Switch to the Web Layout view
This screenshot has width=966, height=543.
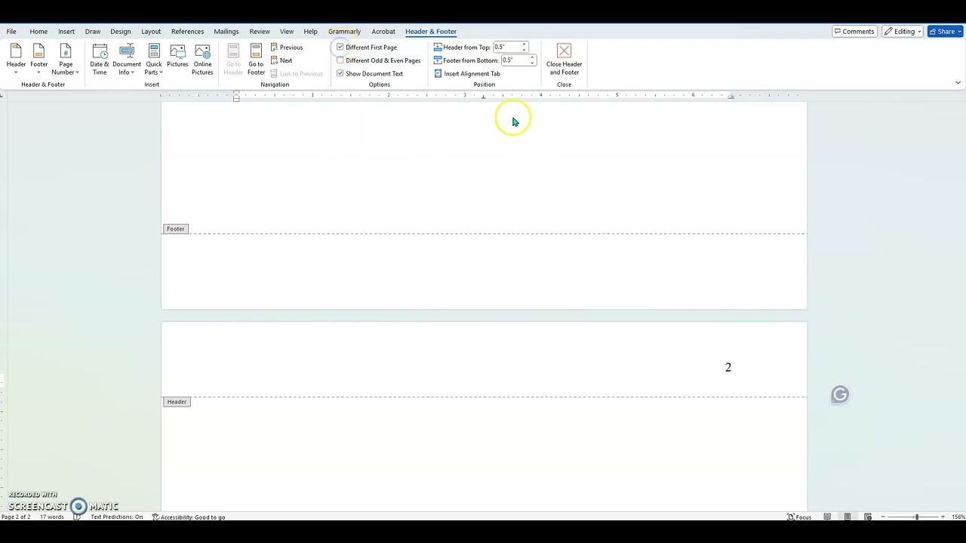[868, 517]
